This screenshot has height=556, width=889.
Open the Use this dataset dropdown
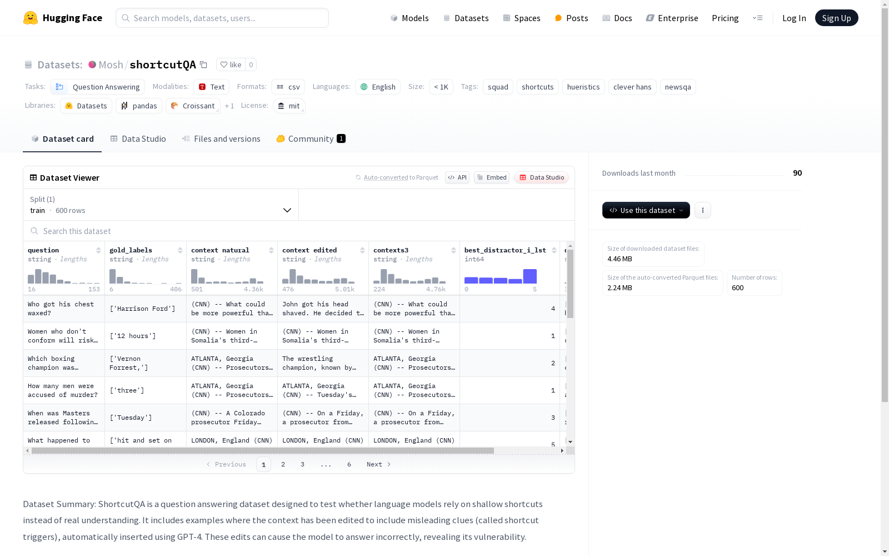point(646,210)
